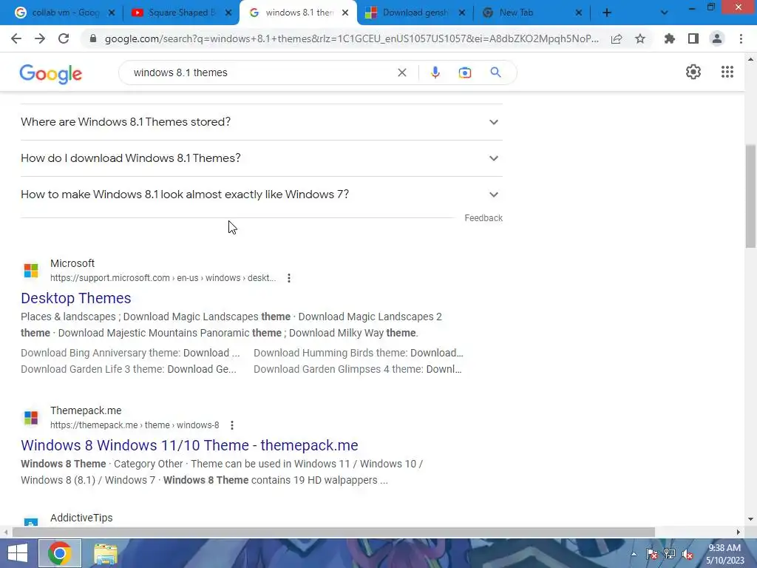
Task: Open the 'Desktop Themes' result link
Action: coord(76,298)
